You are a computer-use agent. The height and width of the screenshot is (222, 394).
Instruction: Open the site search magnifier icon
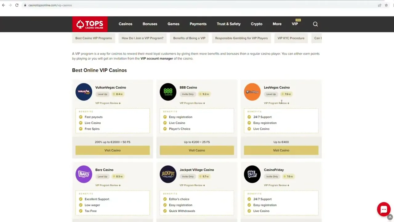coord(315,24)
